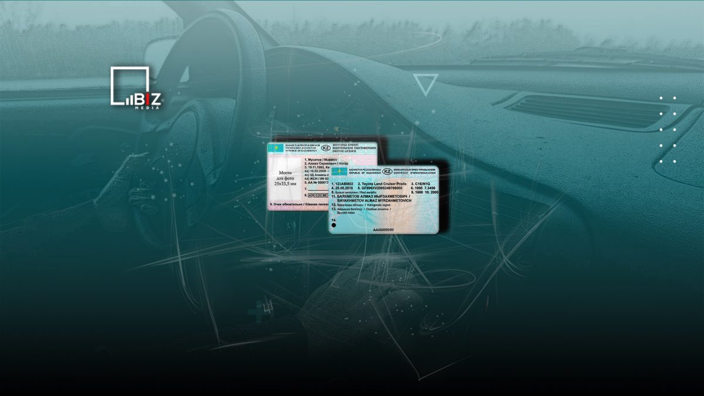Image resolution: width=704 pixels, height=396 pixels.
Task: Click the DRIVING LICENCE header text
Action: (344, 151)
